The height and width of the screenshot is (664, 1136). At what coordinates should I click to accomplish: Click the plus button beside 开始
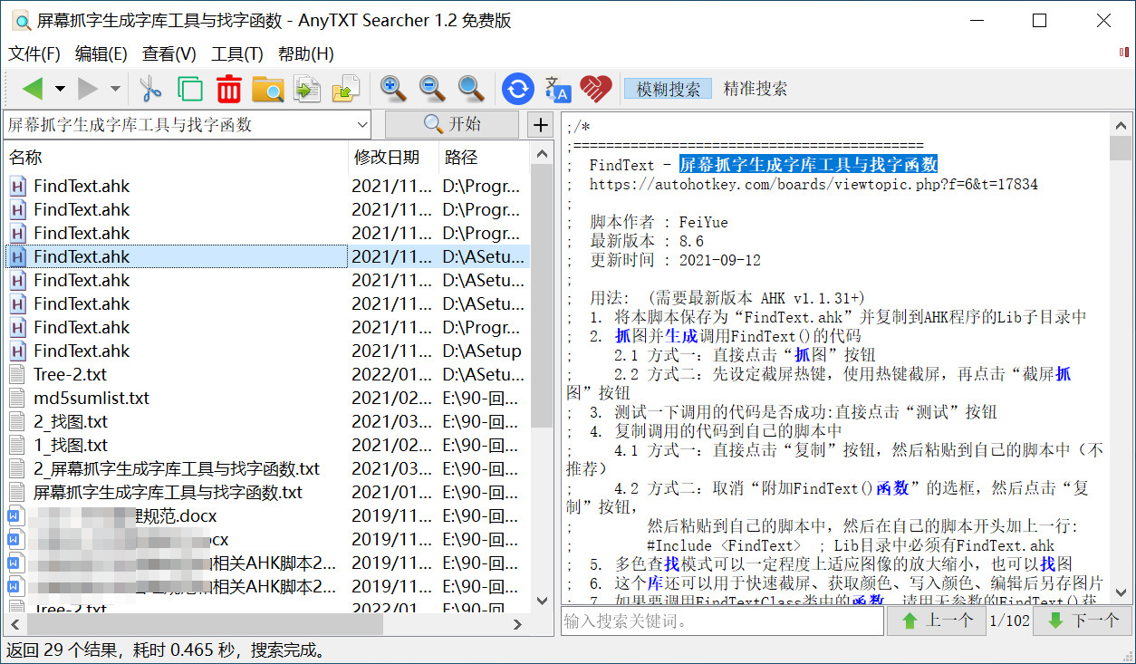click(540, 125)
